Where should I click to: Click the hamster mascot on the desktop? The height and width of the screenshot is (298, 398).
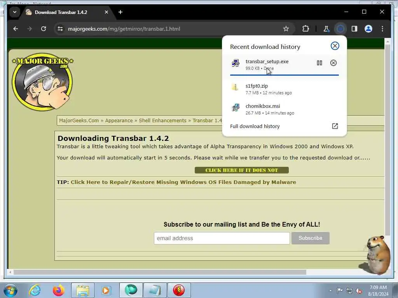coord(376,255)
